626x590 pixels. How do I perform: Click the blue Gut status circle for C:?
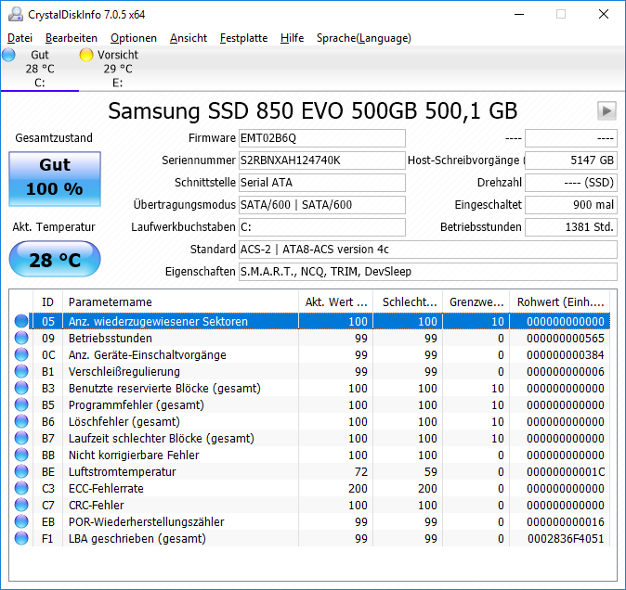8,55
